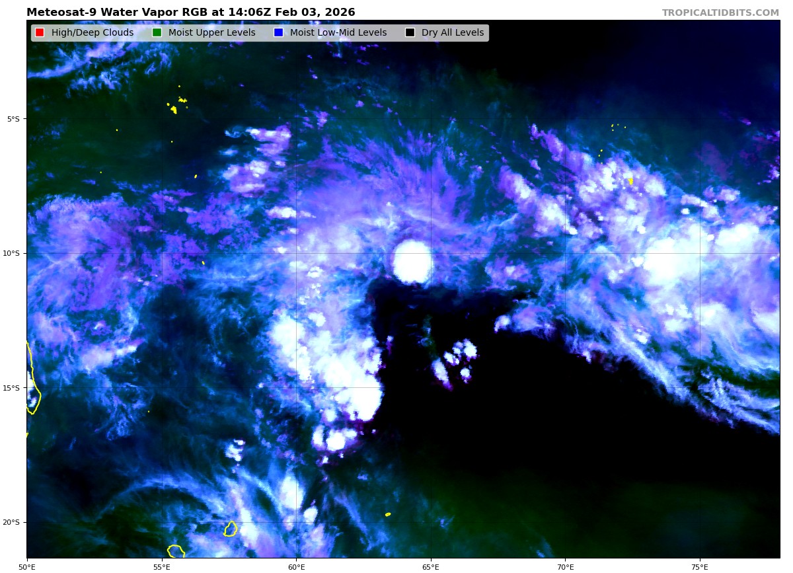Select the High/Deep Clouds legend label

93,33
